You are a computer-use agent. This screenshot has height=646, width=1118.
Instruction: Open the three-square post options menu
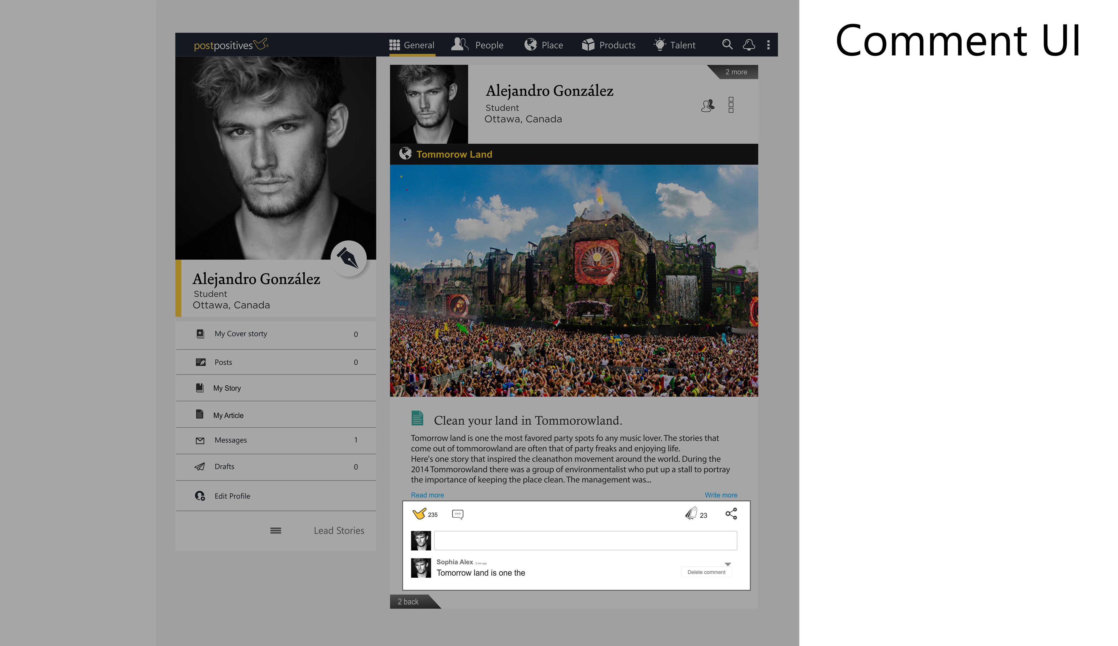point(731,105)
